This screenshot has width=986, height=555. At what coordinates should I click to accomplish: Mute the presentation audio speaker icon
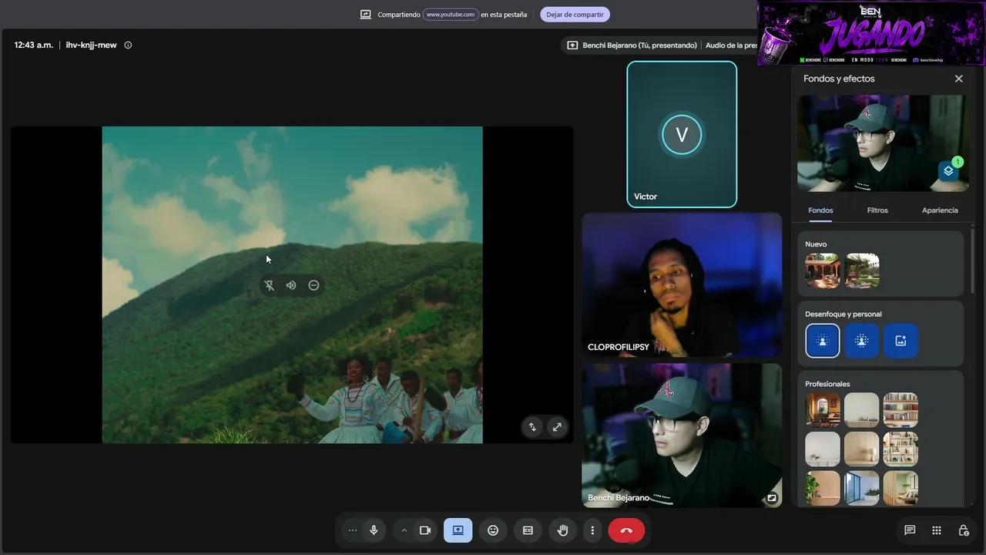point(291,285)
